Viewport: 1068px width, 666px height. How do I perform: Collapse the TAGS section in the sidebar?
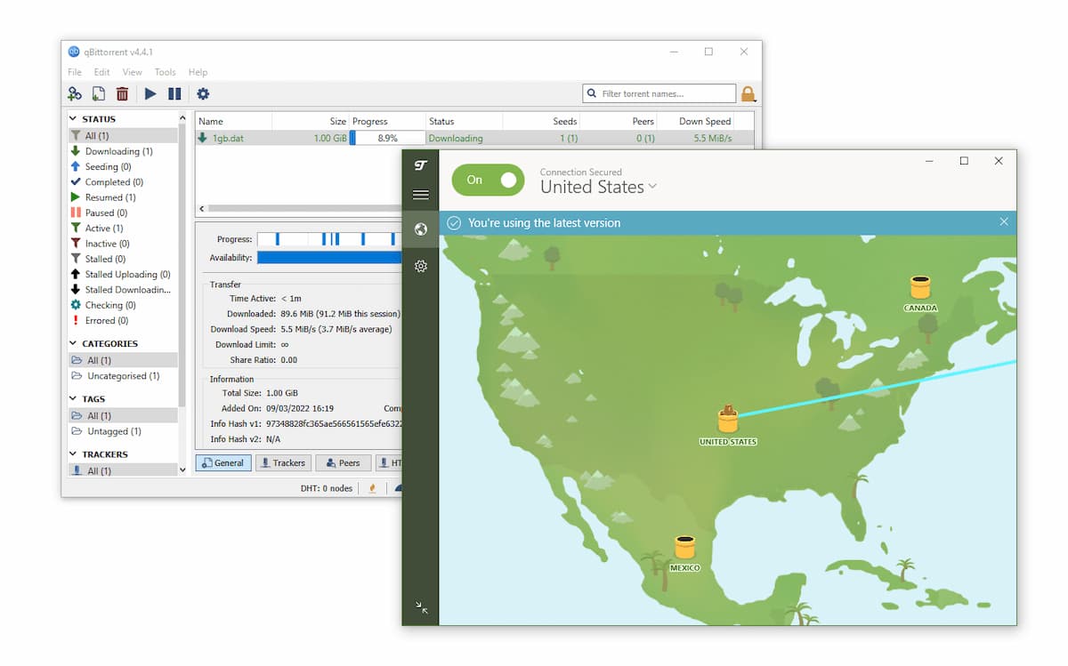[x=74, y=399]
